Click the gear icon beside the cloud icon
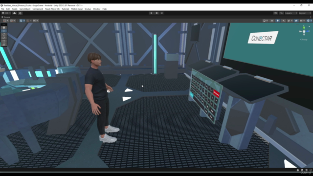 [20, 13]
